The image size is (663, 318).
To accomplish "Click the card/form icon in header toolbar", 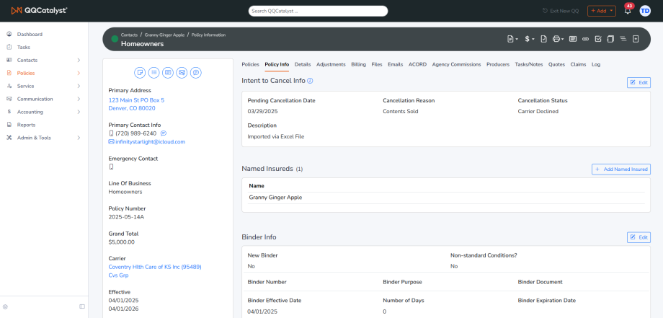I will coord(573,39).
